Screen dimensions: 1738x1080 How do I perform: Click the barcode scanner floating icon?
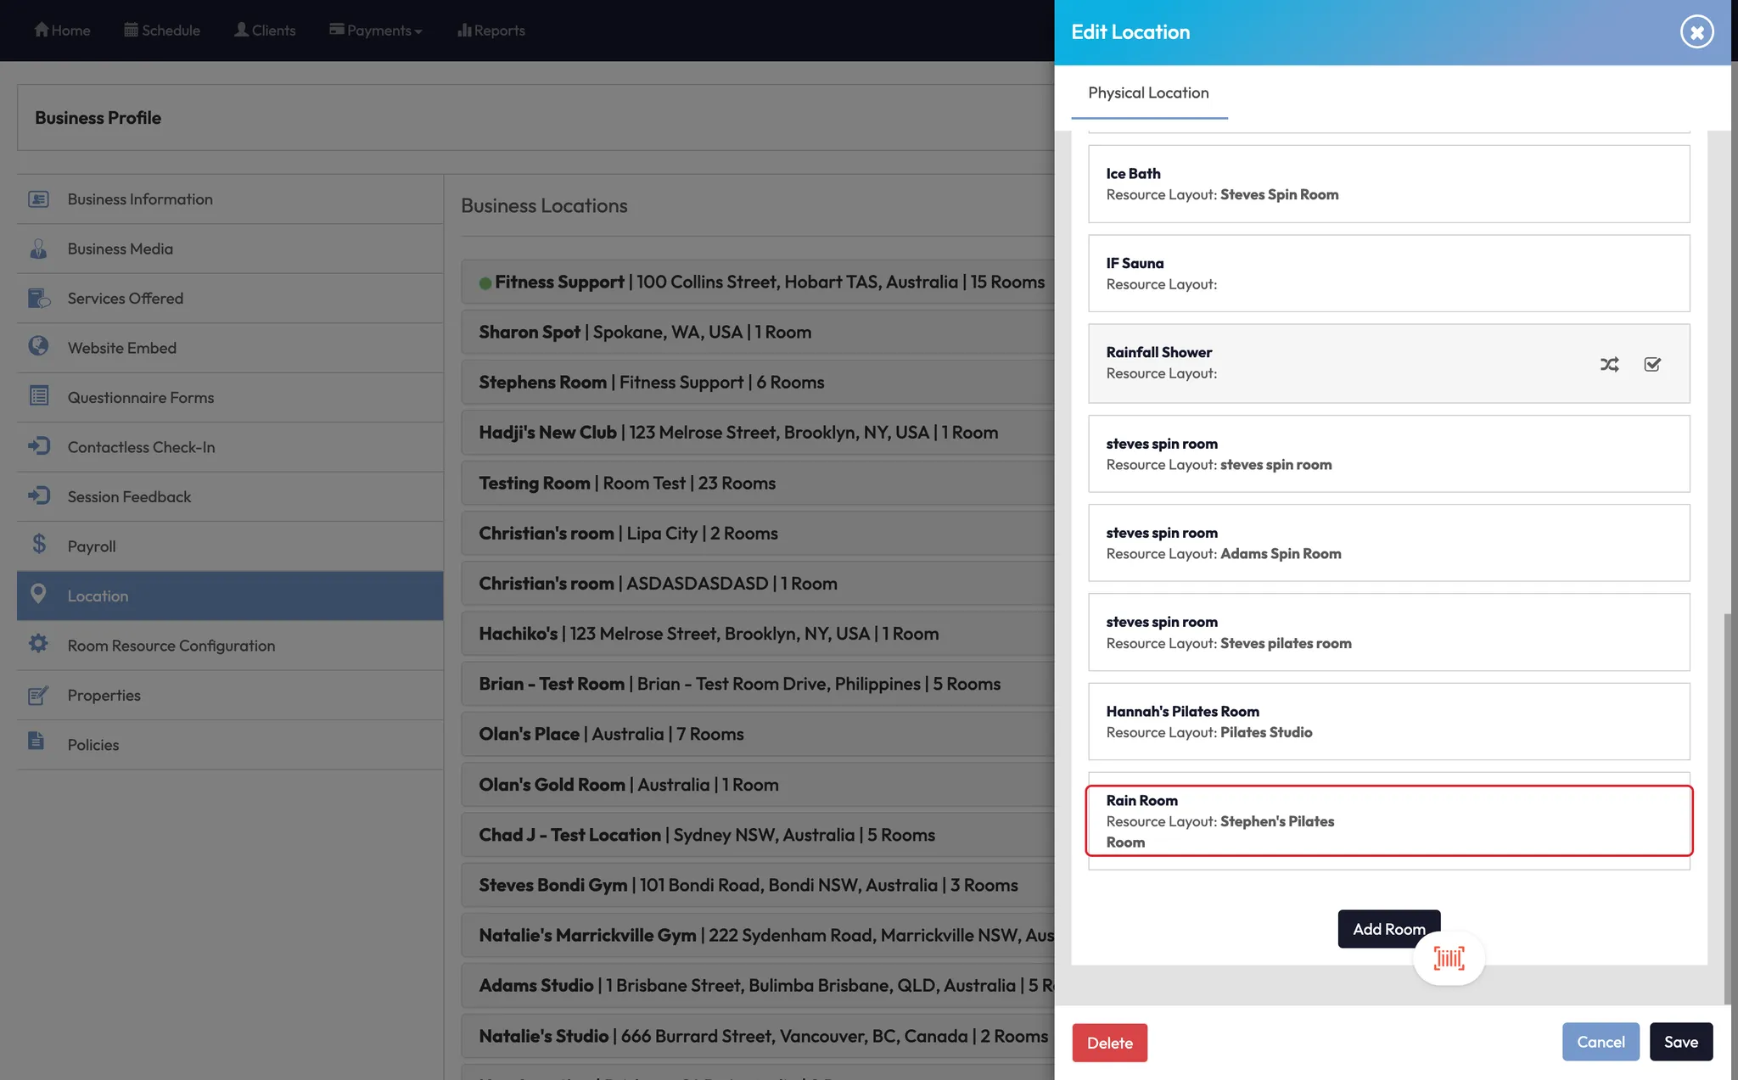[x=1449, y=959]
